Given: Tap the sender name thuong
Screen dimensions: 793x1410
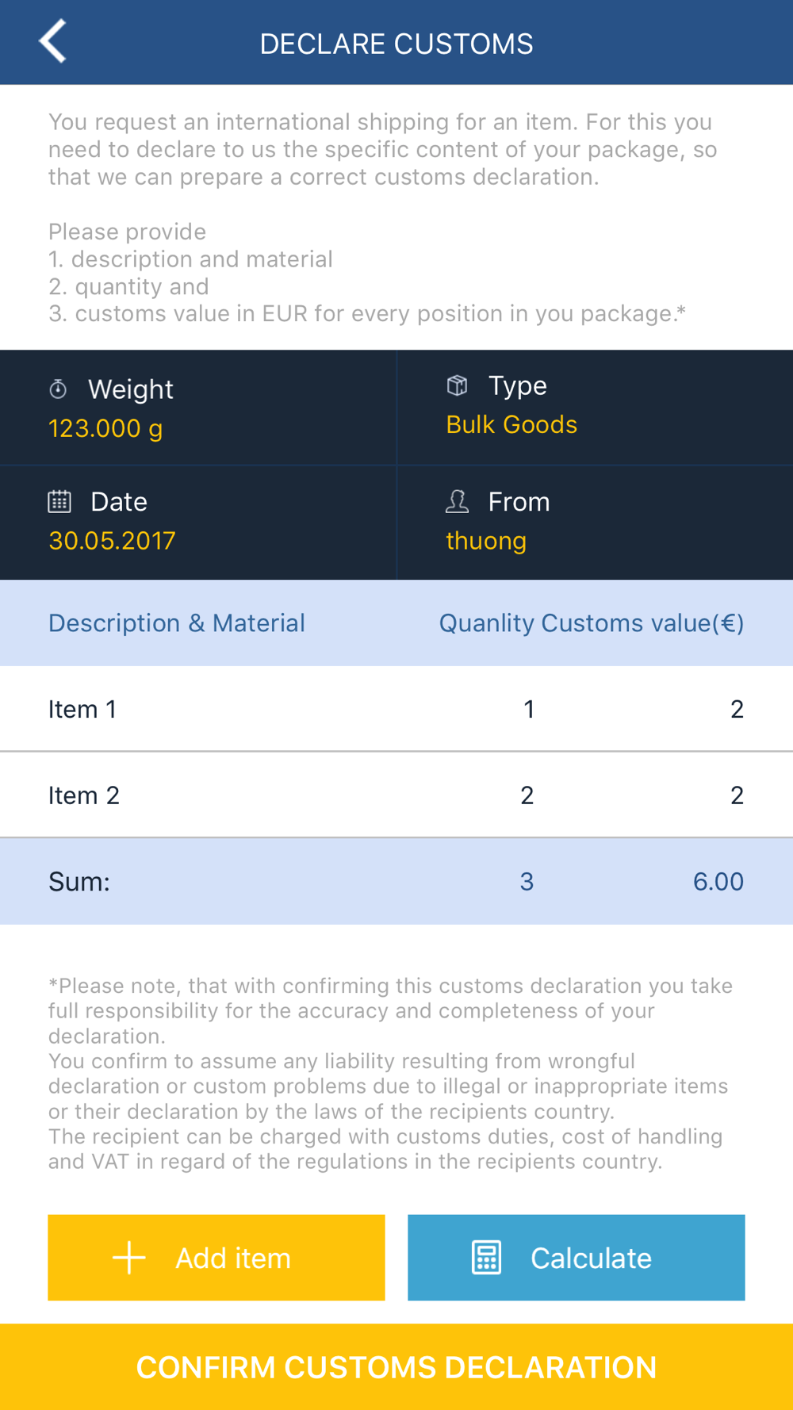Looking at the screenshot, I should click(x=486, y=541).
